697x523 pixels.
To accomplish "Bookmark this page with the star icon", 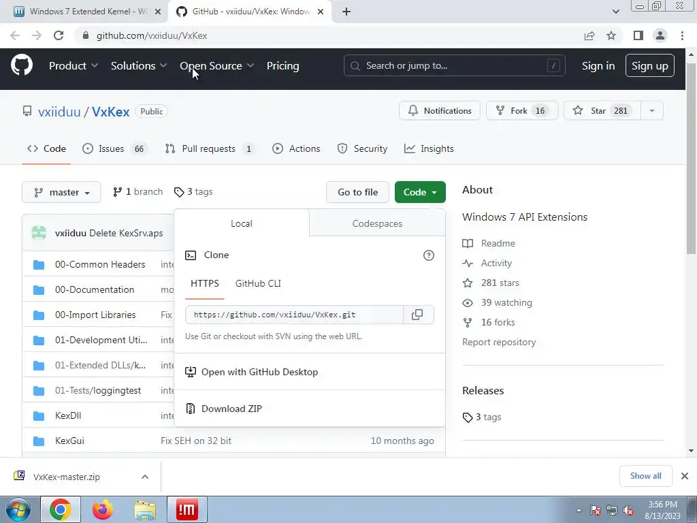I will 611,35.
